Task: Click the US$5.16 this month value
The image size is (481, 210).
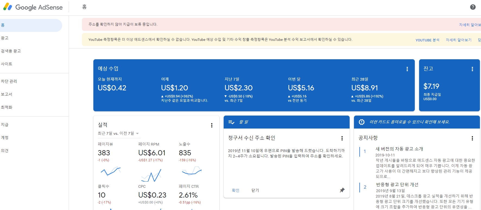Action: [301, 88]
